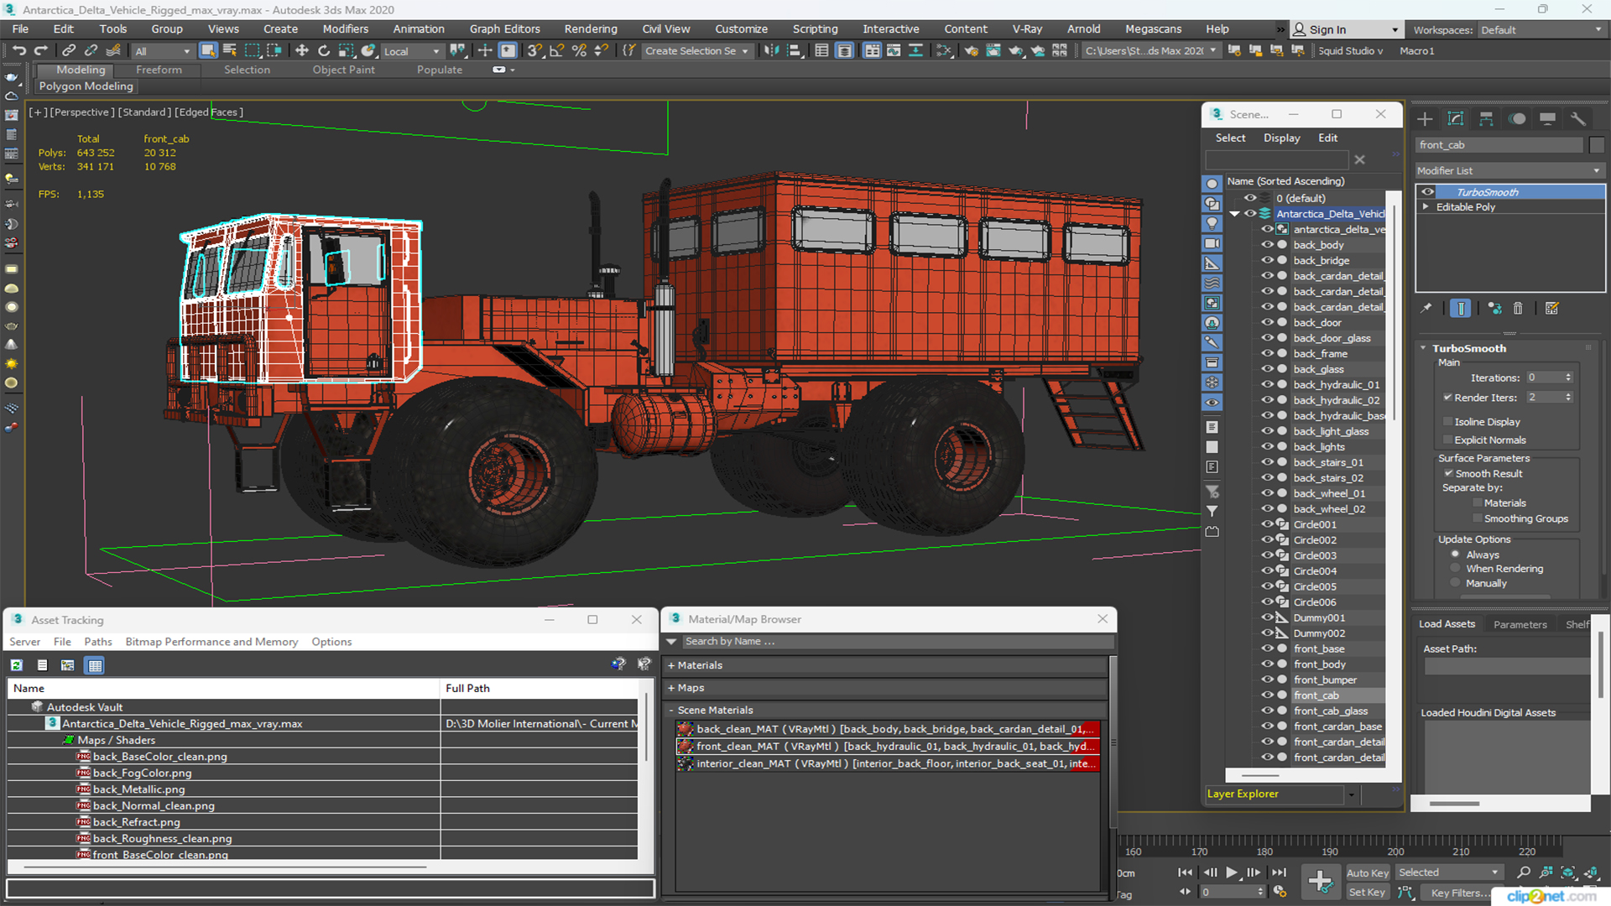The image size is (1611, 906).
Task: Toggle Show End Result in modifier stack
Action: point(1461,309)
